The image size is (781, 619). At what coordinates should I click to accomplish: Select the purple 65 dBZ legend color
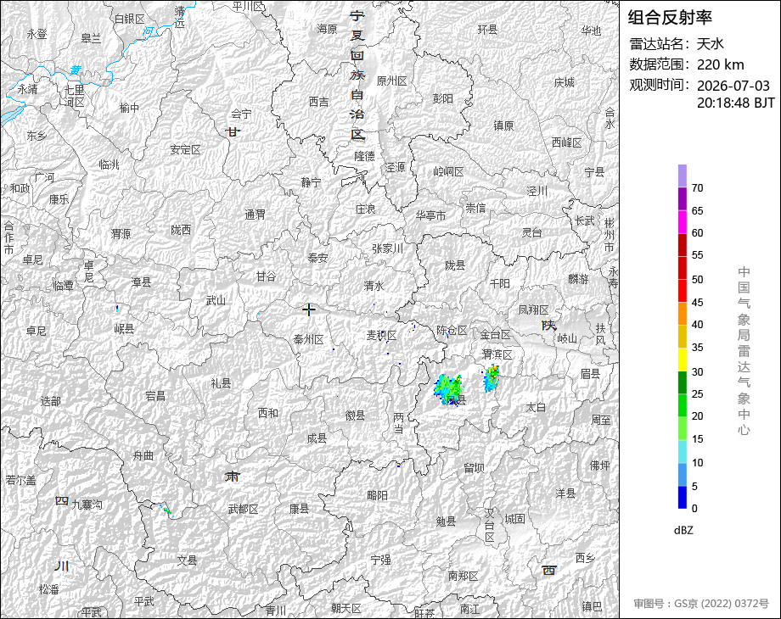coord(683,198)
